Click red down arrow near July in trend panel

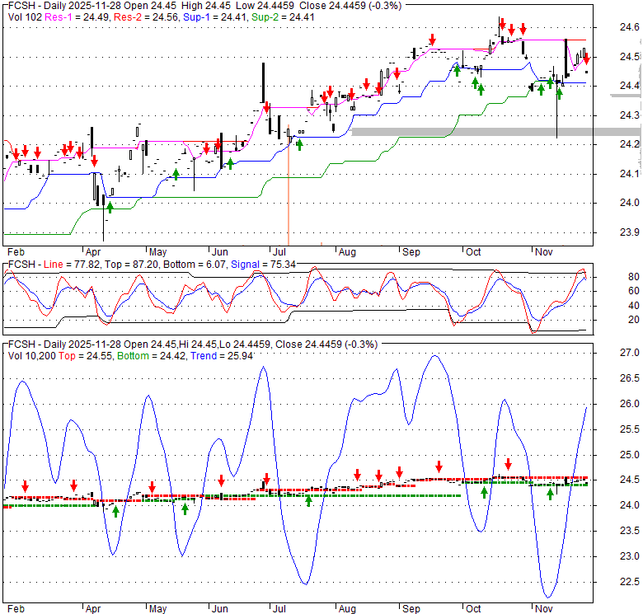(266, 479)
